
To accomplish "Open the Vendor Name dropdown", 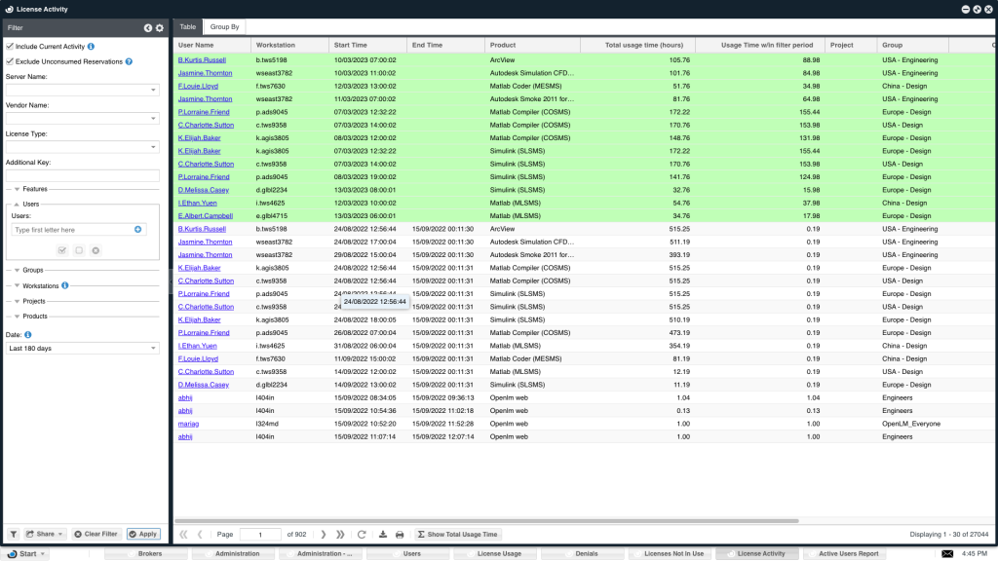I will [x=83, y=118].
